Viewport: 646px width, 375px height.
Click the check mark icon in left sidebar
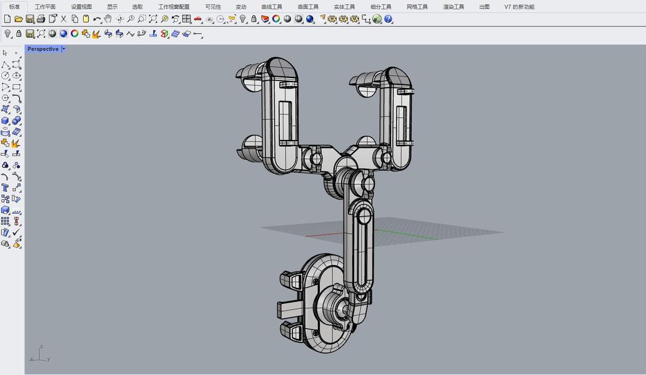16,232
